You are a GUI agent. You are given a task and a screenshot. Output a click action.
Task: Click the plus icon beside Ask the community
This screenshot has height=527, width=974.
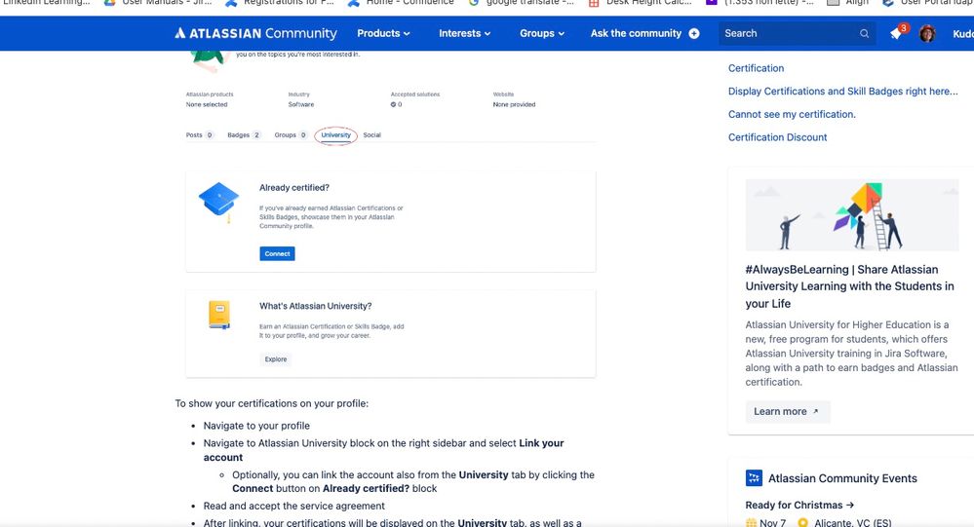694,33
